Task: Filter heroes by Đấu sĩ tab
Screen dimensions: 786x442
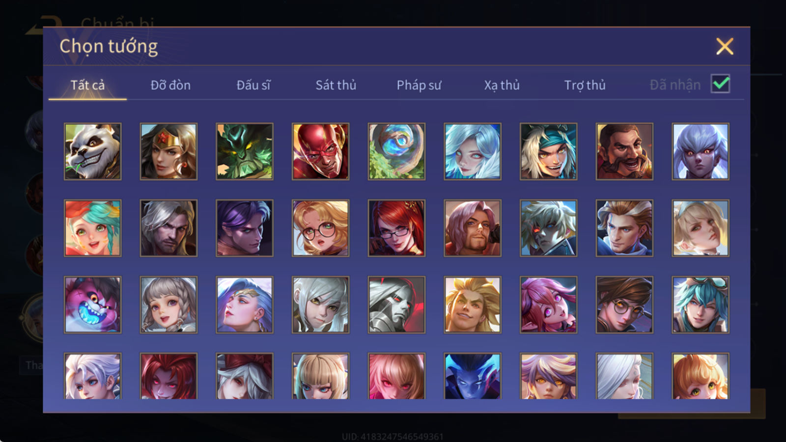Action: pyautogui.click(x=253, y=85)
